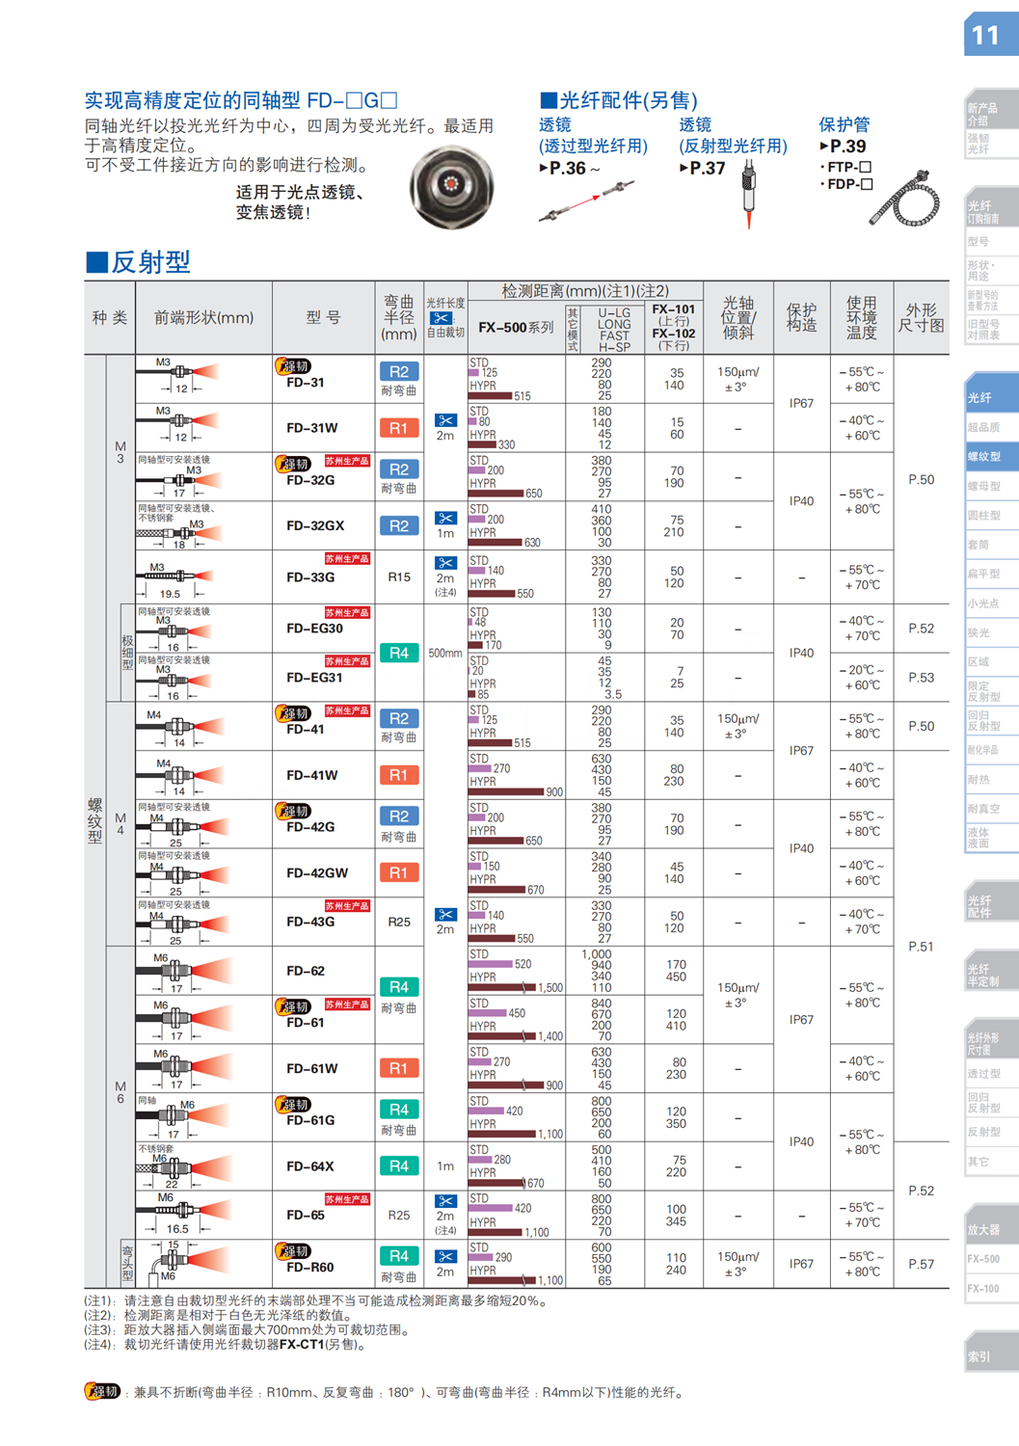
Task: Click the scissors icon in FD-R60 row
Action: [445, 1256]
